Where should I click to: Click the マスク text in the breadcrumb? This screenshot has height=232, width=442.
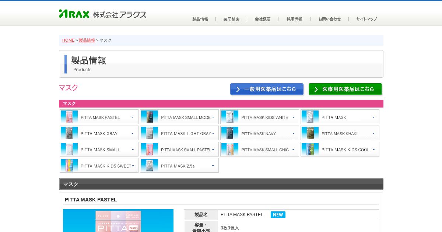click(x=105, y=40)
